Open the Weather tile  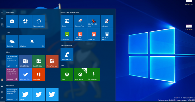point(32,41)
